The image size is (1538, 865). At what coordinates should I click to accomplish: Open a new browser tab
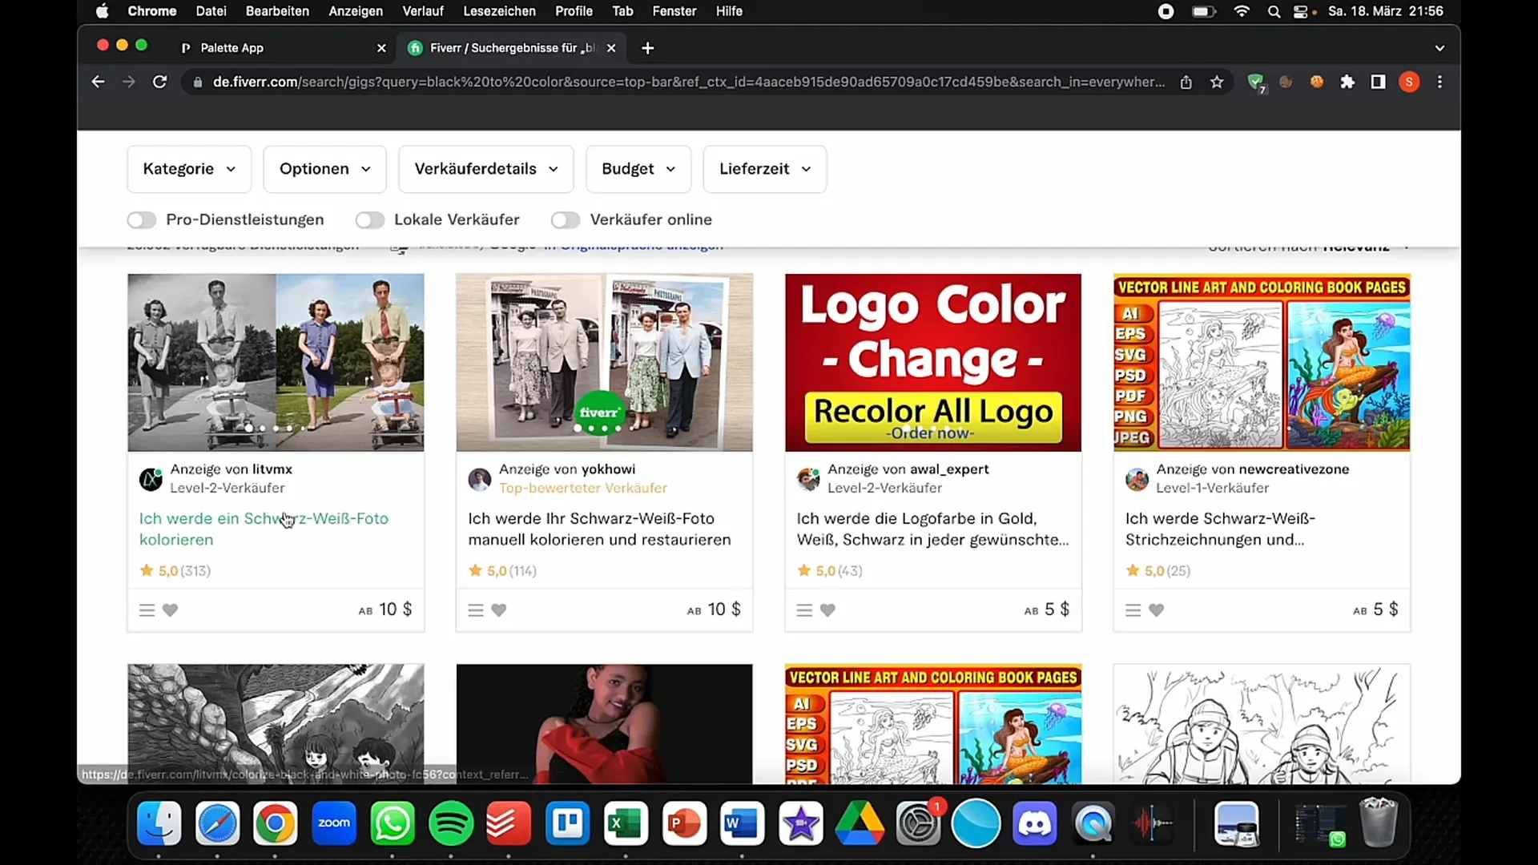648,48
